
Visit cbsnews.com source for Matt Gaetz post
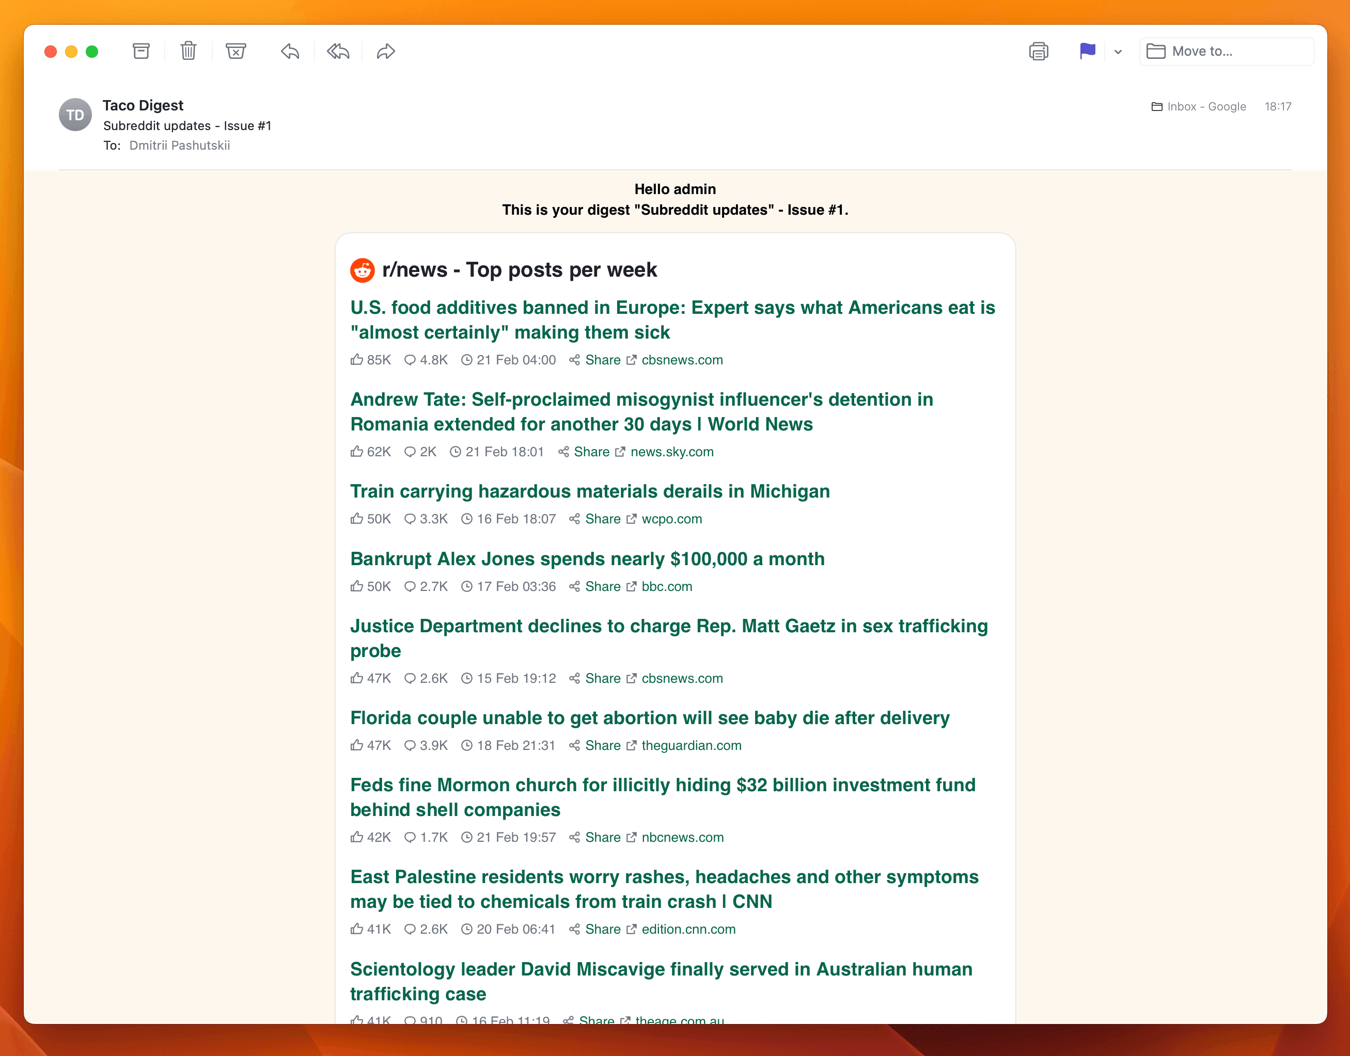coord(682,678)
